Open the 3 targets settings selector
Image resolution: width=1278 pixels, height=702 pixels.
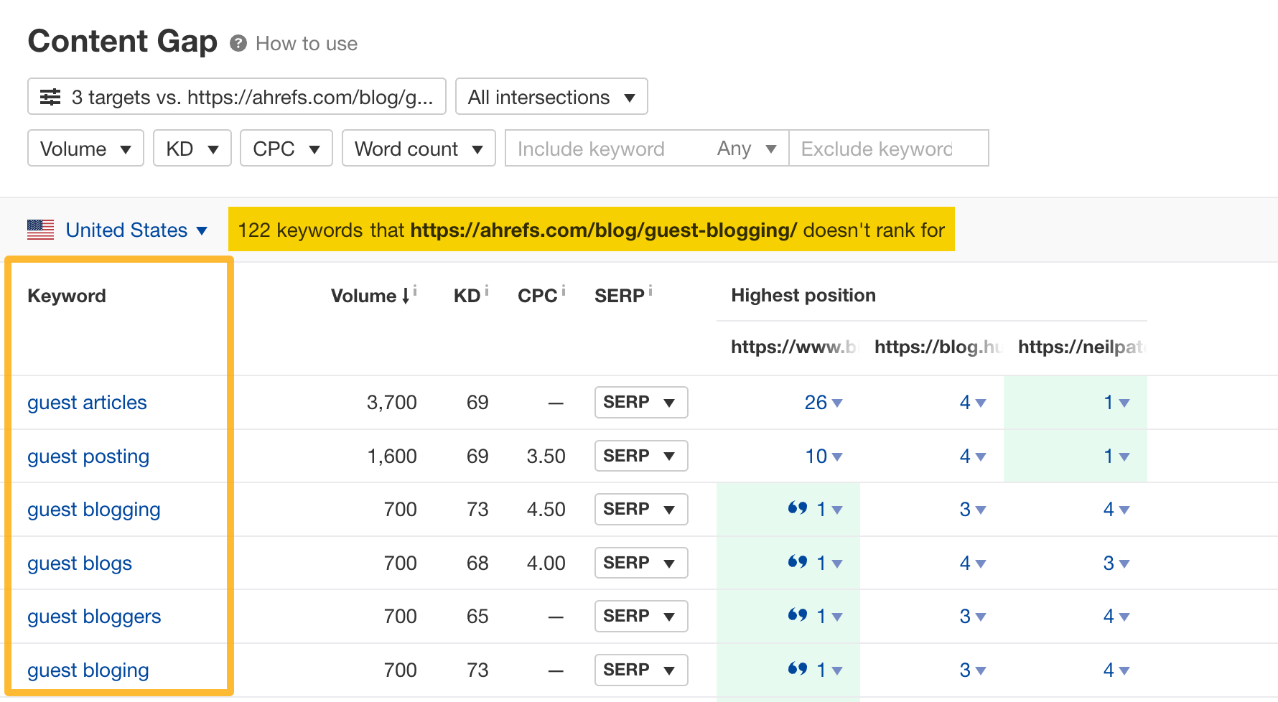[237, 96]
